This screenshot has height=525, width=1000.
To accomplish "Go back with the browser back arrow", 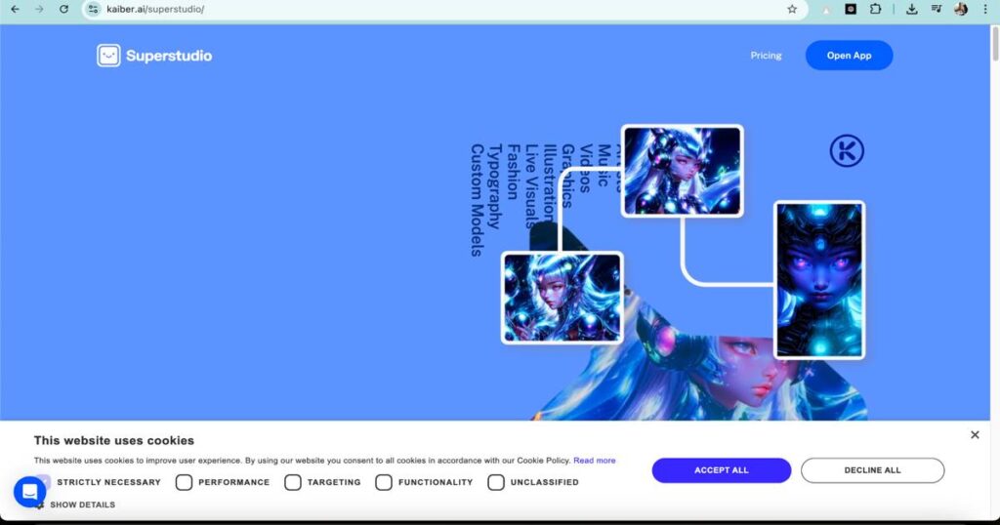I will pos(16,9).
